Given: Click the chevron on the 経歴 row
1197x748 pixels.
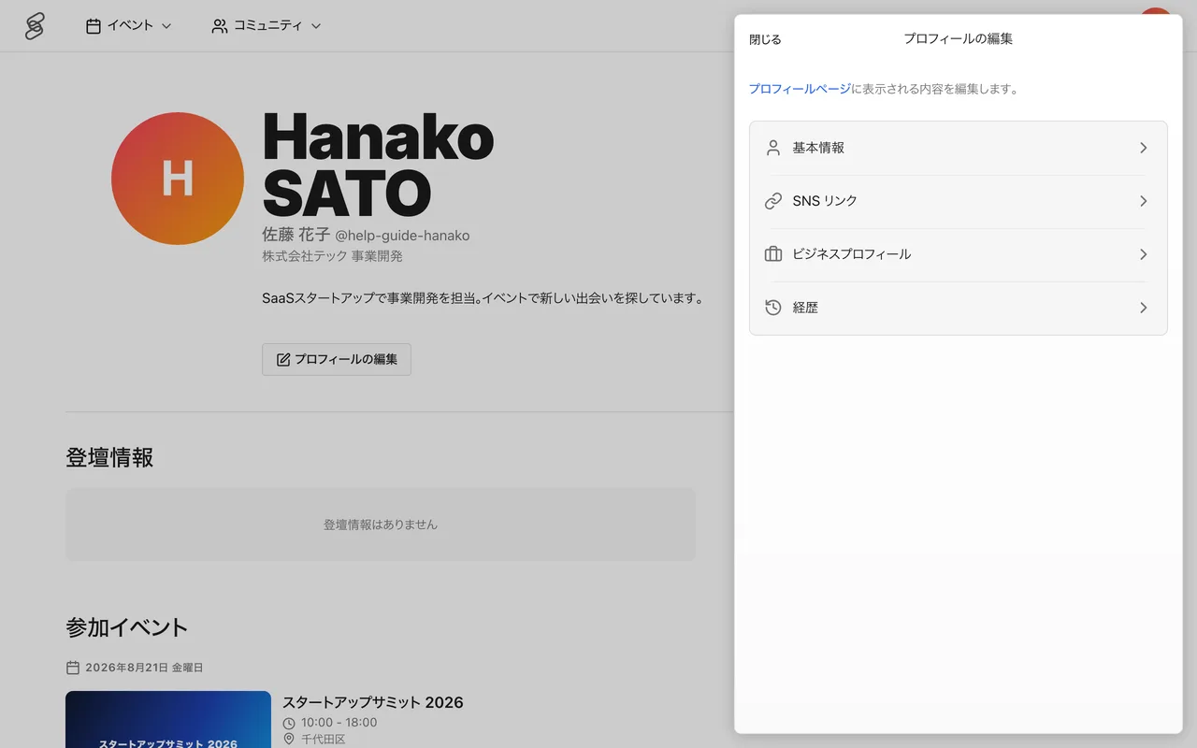Looking at the screenshot, I should point(1143,308).
